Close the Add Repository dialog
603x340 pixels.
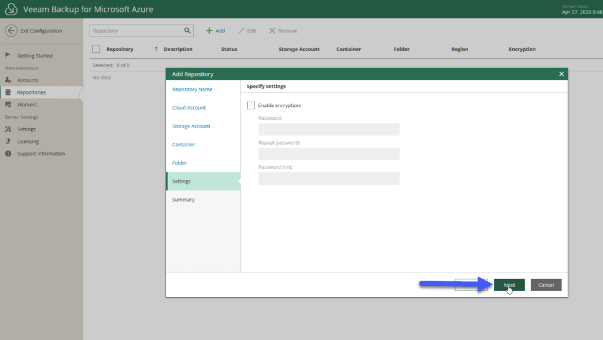pos(561,74)
